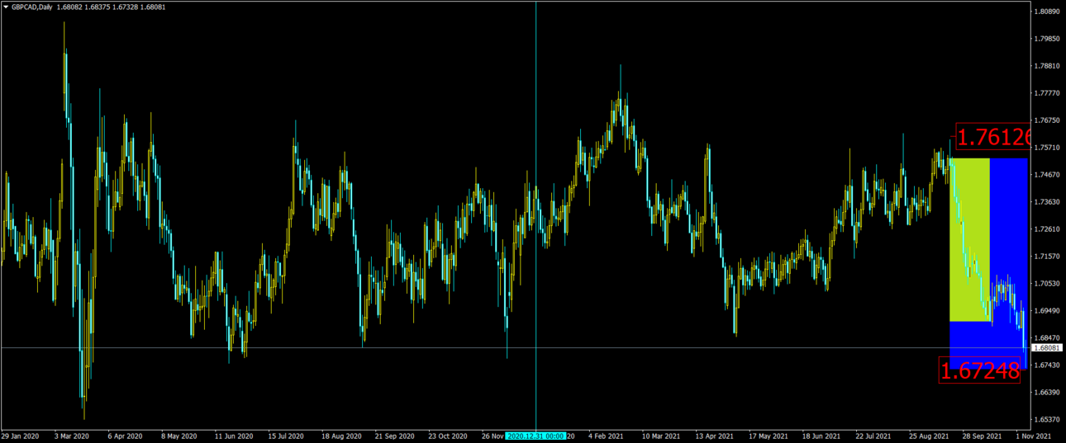Click the red 1.67248 price label
This screenshot has width=1066, height=443.
coord(980,371)
